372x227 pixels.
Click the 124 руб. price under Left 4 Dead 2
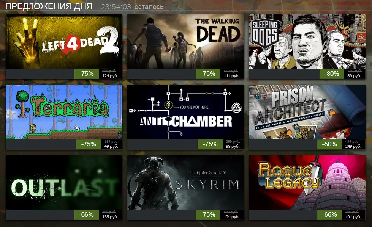pos(110,76)
